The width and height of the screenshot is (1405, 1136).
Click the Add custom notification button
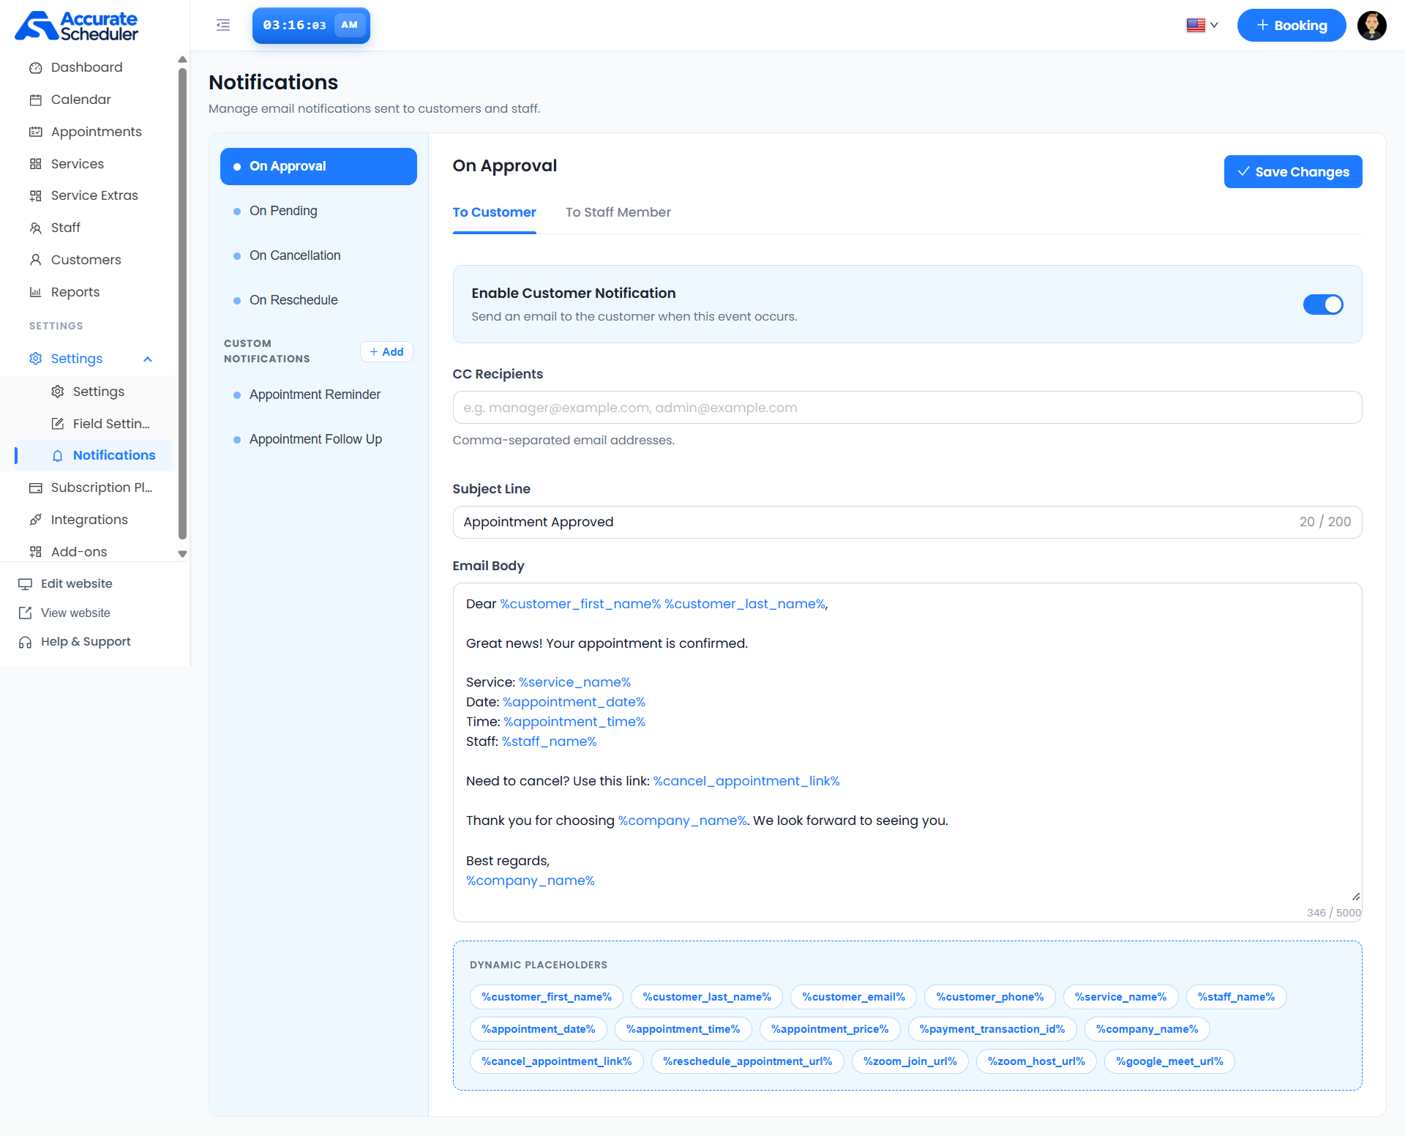386,352
